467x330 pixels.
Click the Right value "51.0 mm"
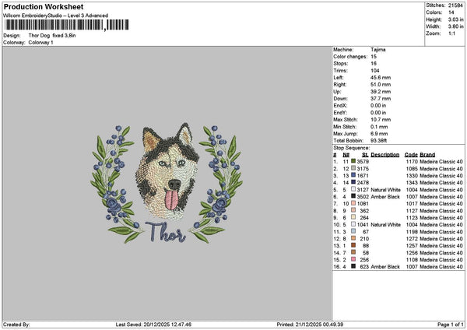381,85
